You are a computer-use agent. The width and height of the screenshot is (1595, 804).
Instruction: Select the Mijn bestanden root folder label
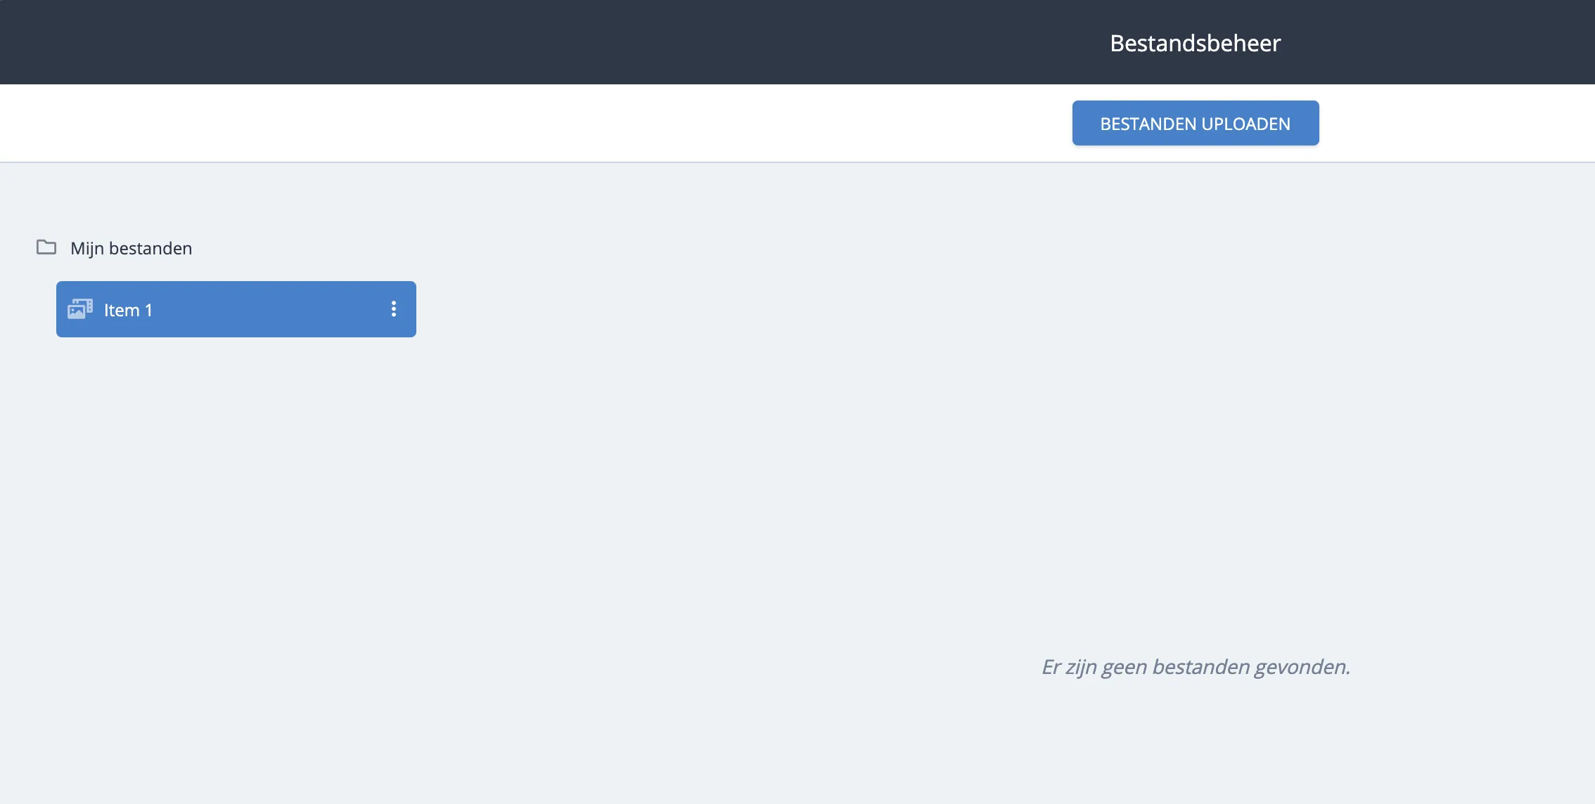tap(131, 248)
